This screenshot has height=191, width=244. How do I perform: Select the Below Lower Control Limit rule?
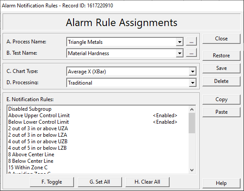click(x=98, y=122)
